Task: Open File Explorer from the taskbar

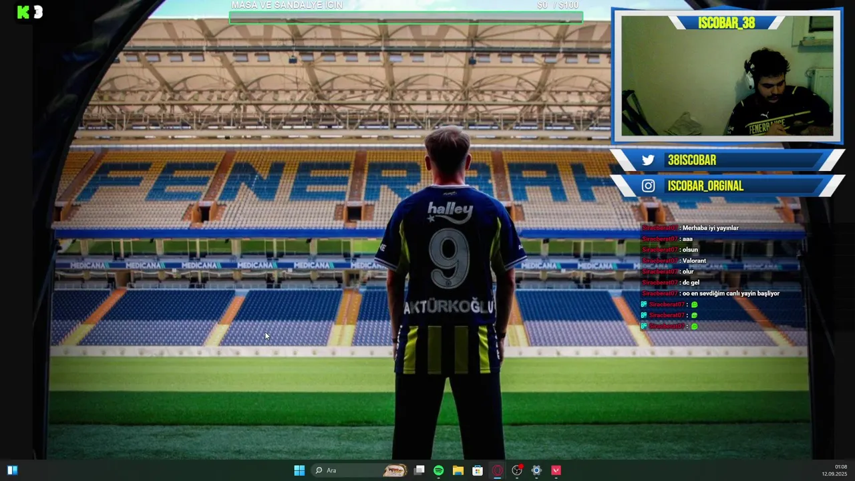Action: 458,470
